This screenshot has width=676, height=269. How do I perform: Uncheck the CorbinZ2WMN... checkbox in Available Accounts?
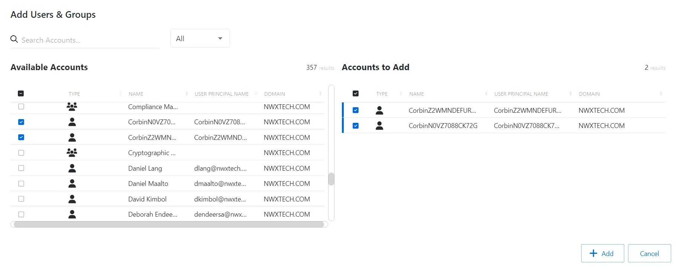point(21,137)
